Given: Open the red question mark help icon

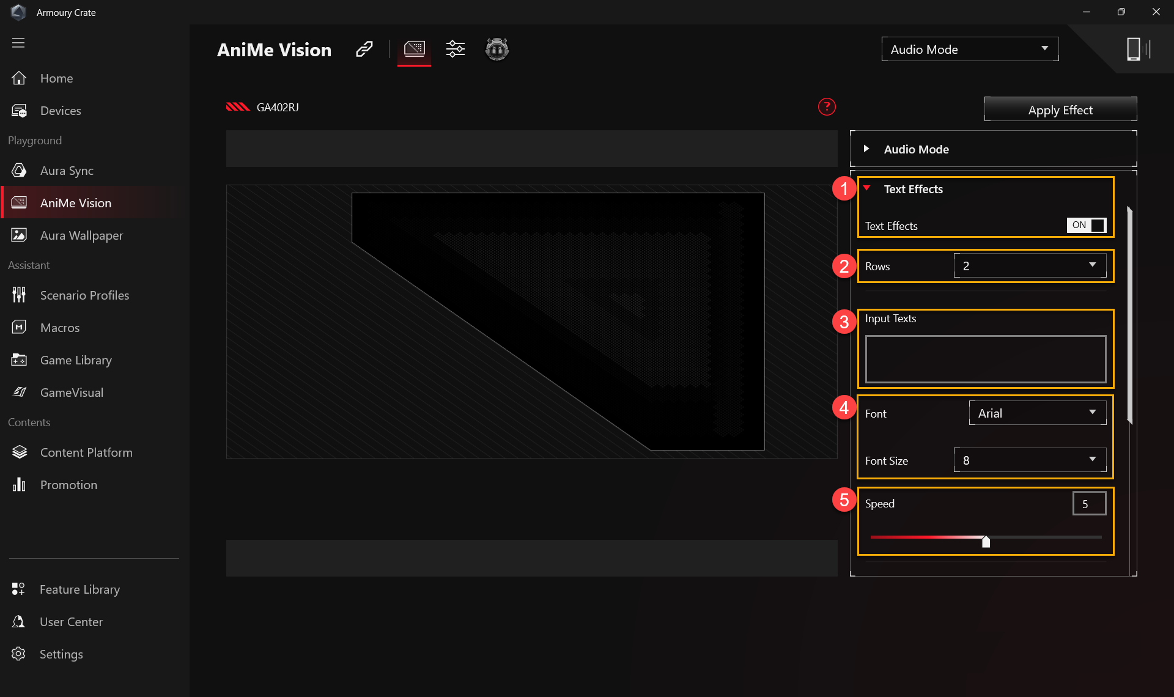Looking at the screenshot, I should 827,107.
